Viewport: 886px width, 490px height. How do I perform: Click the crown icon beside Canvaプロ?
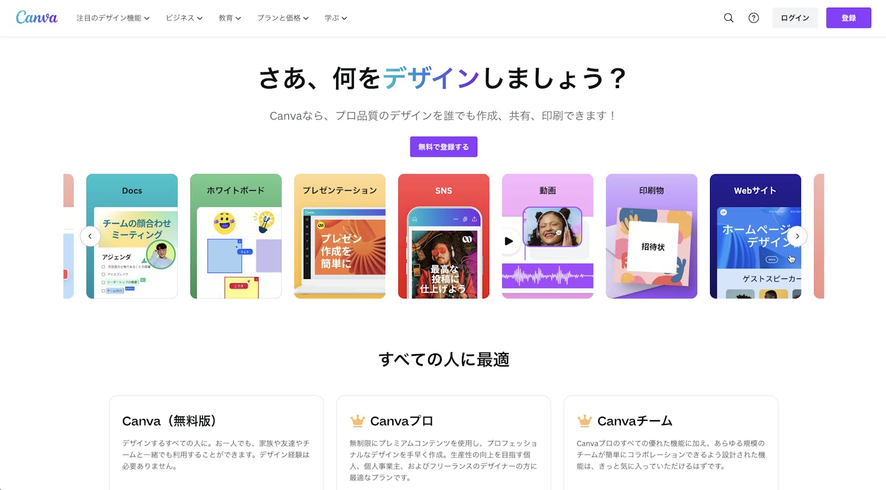pyautogui.click(x=357, y=421)
